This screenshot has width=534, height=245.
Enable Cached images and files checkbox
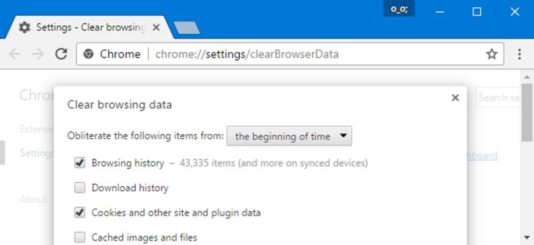coord(79,237)
